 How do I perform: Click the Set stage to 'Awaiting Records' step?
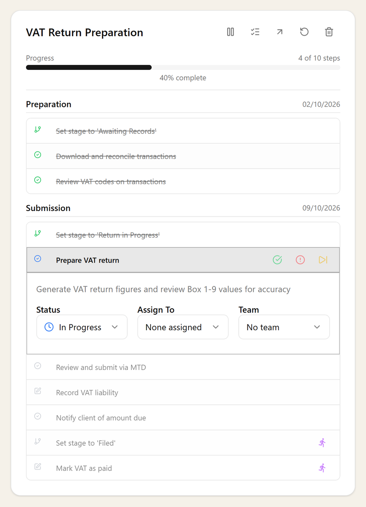(183, 131)
